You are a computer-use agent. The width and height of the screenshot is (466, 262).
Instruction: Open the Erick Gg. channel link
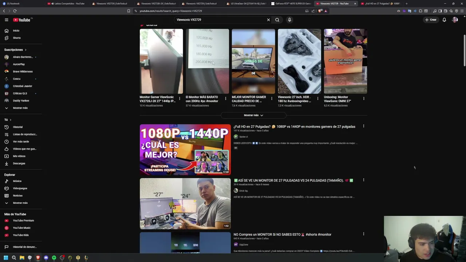244,191
